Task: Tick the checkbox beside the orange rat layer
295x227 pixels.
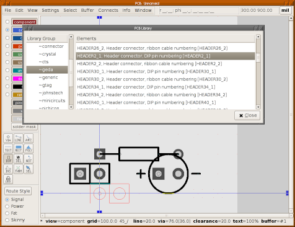Action: [7, 94]
